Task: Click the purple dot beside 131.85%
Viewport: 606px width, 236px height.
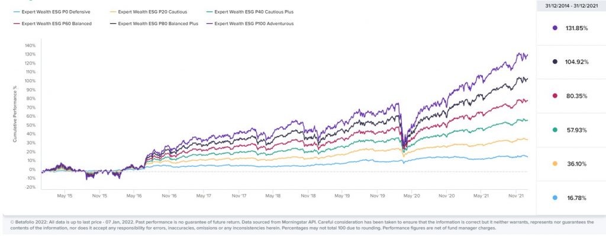Action: (555, 28)
